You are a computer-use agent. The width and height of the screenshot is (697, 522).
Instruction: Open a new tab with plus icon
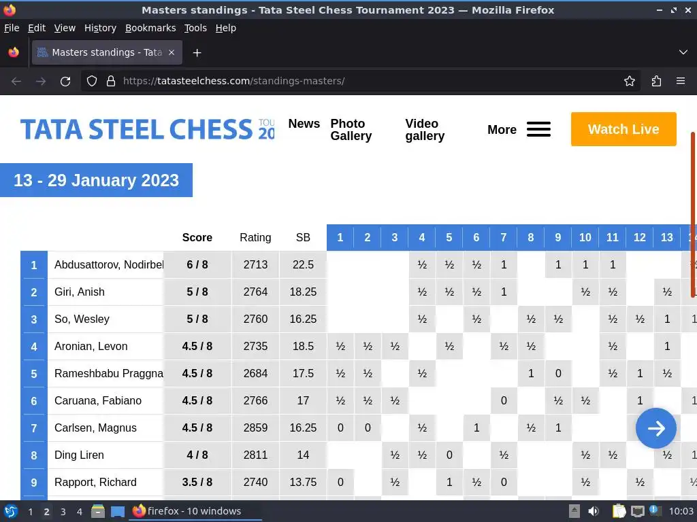point(197,53)
